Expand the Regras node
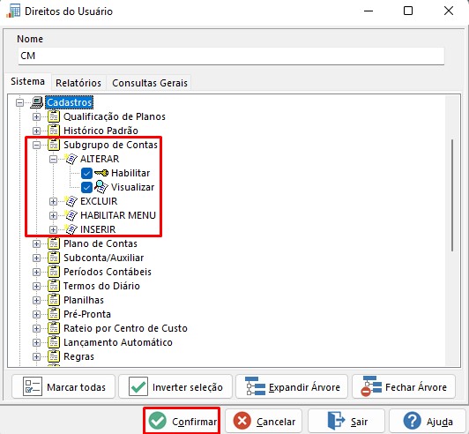This screenshot has height=434, width=469. click(x=36, y=356)
